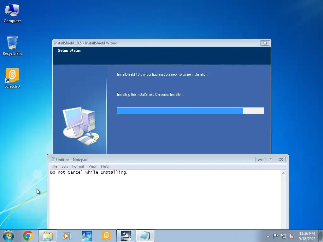The width and height of the screenshot is (323, 242).
Task: Open the Notepad Edit menu
Action: 64,166
